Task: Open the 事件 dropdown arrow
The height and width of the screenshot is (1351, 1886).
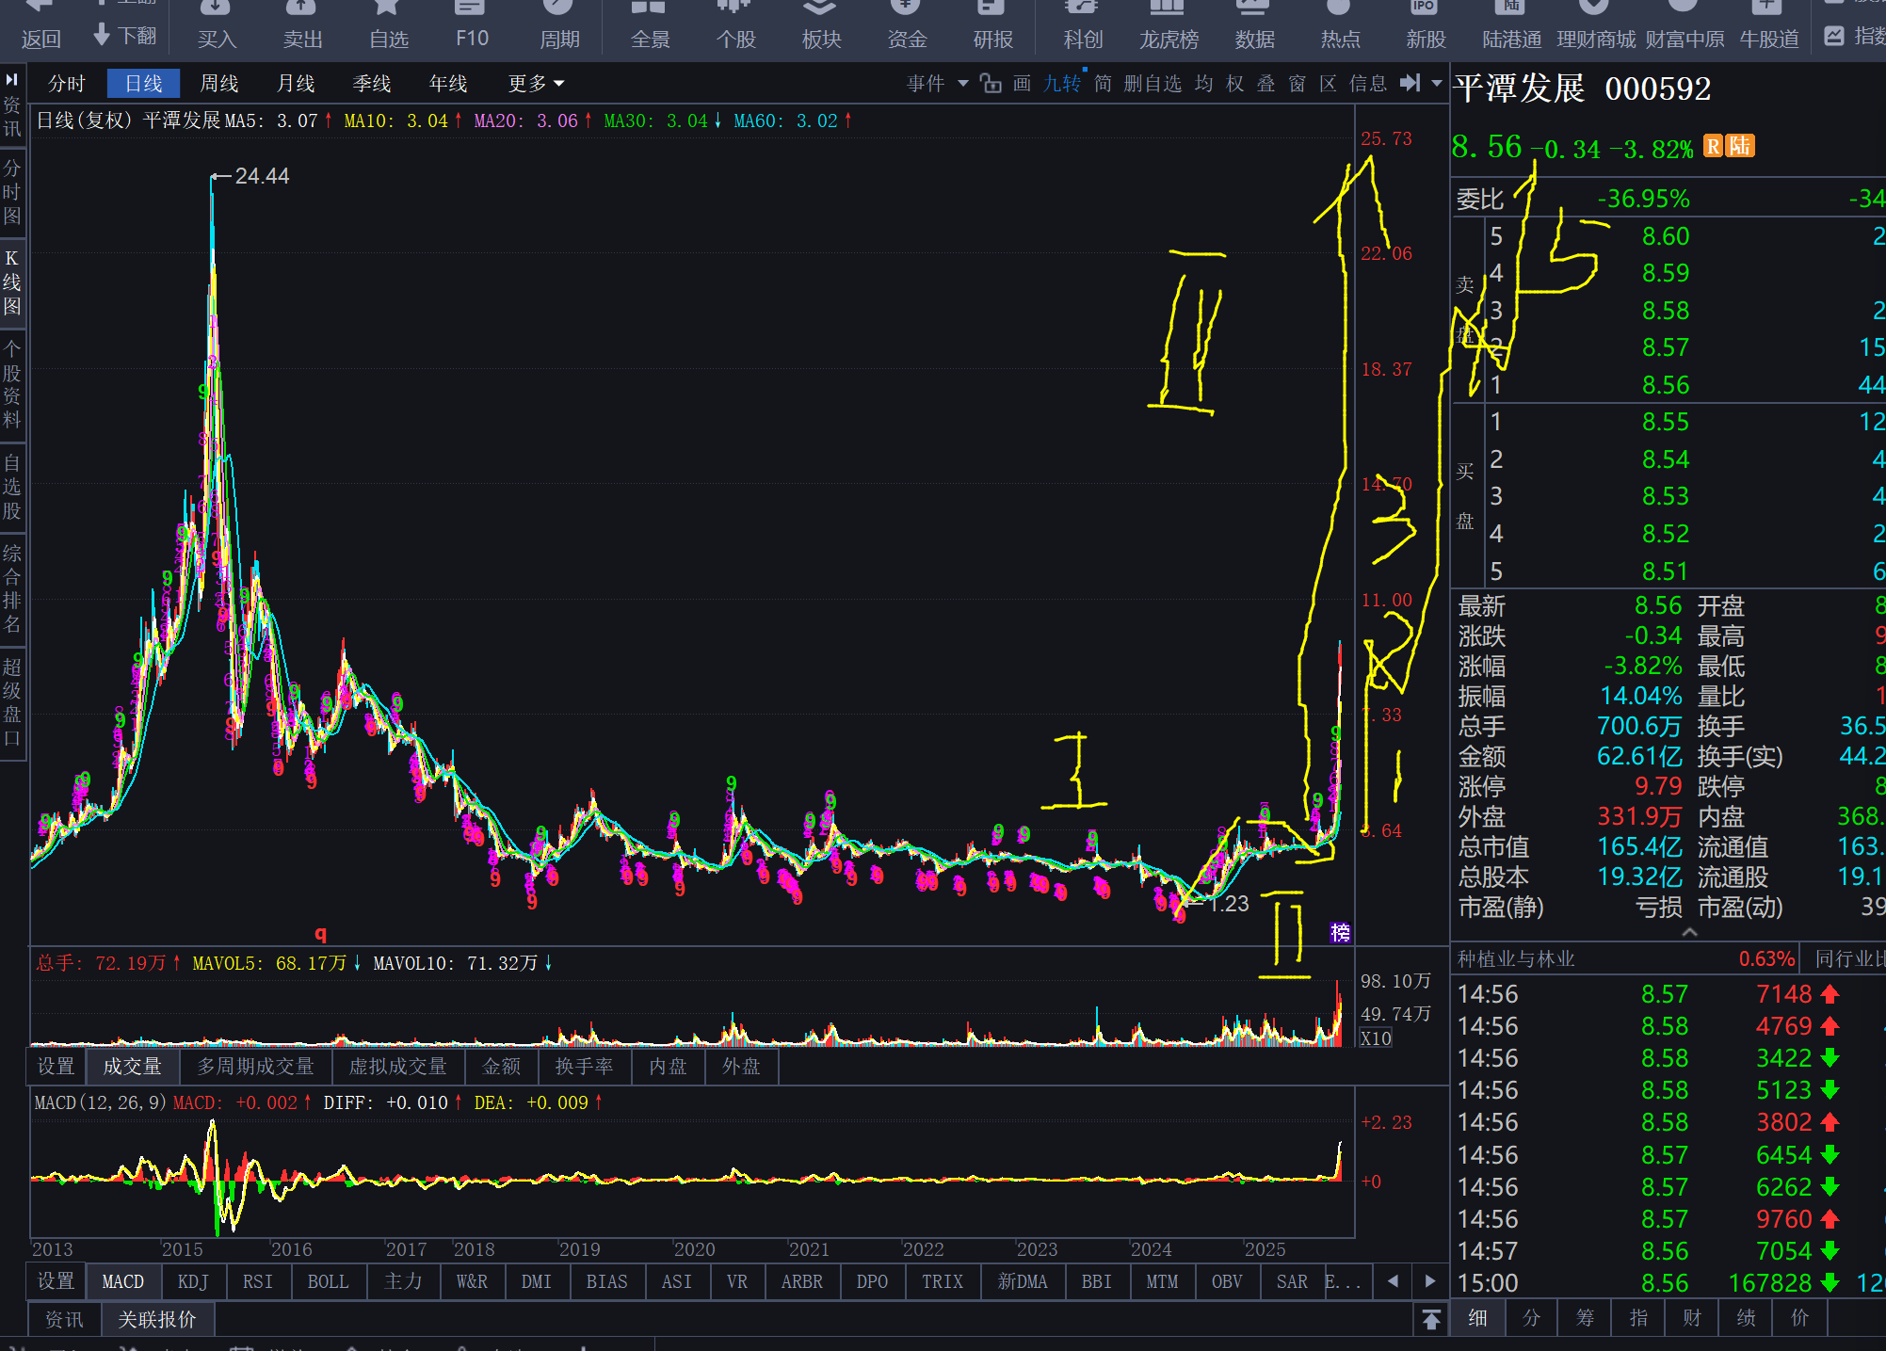Action: (962, 84)
